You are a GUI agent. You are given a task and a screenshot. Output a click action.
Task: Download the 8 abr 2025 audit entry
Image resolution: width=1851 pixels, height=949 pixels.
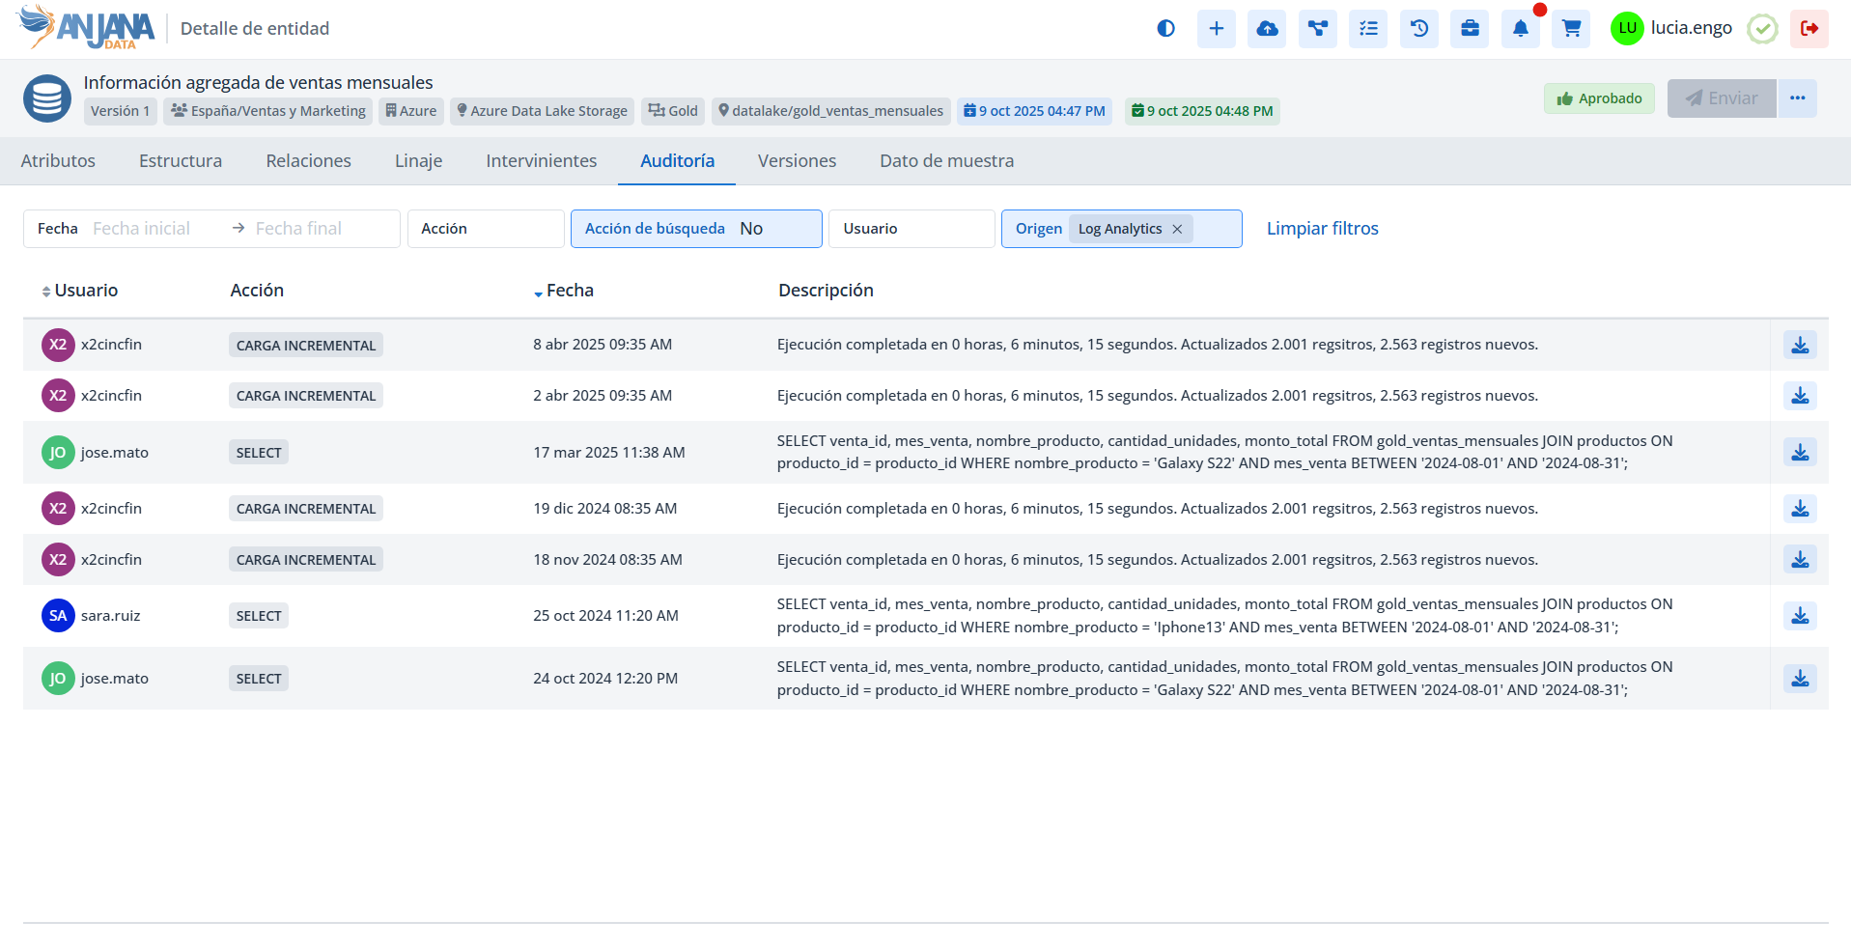click(1800, 345)
